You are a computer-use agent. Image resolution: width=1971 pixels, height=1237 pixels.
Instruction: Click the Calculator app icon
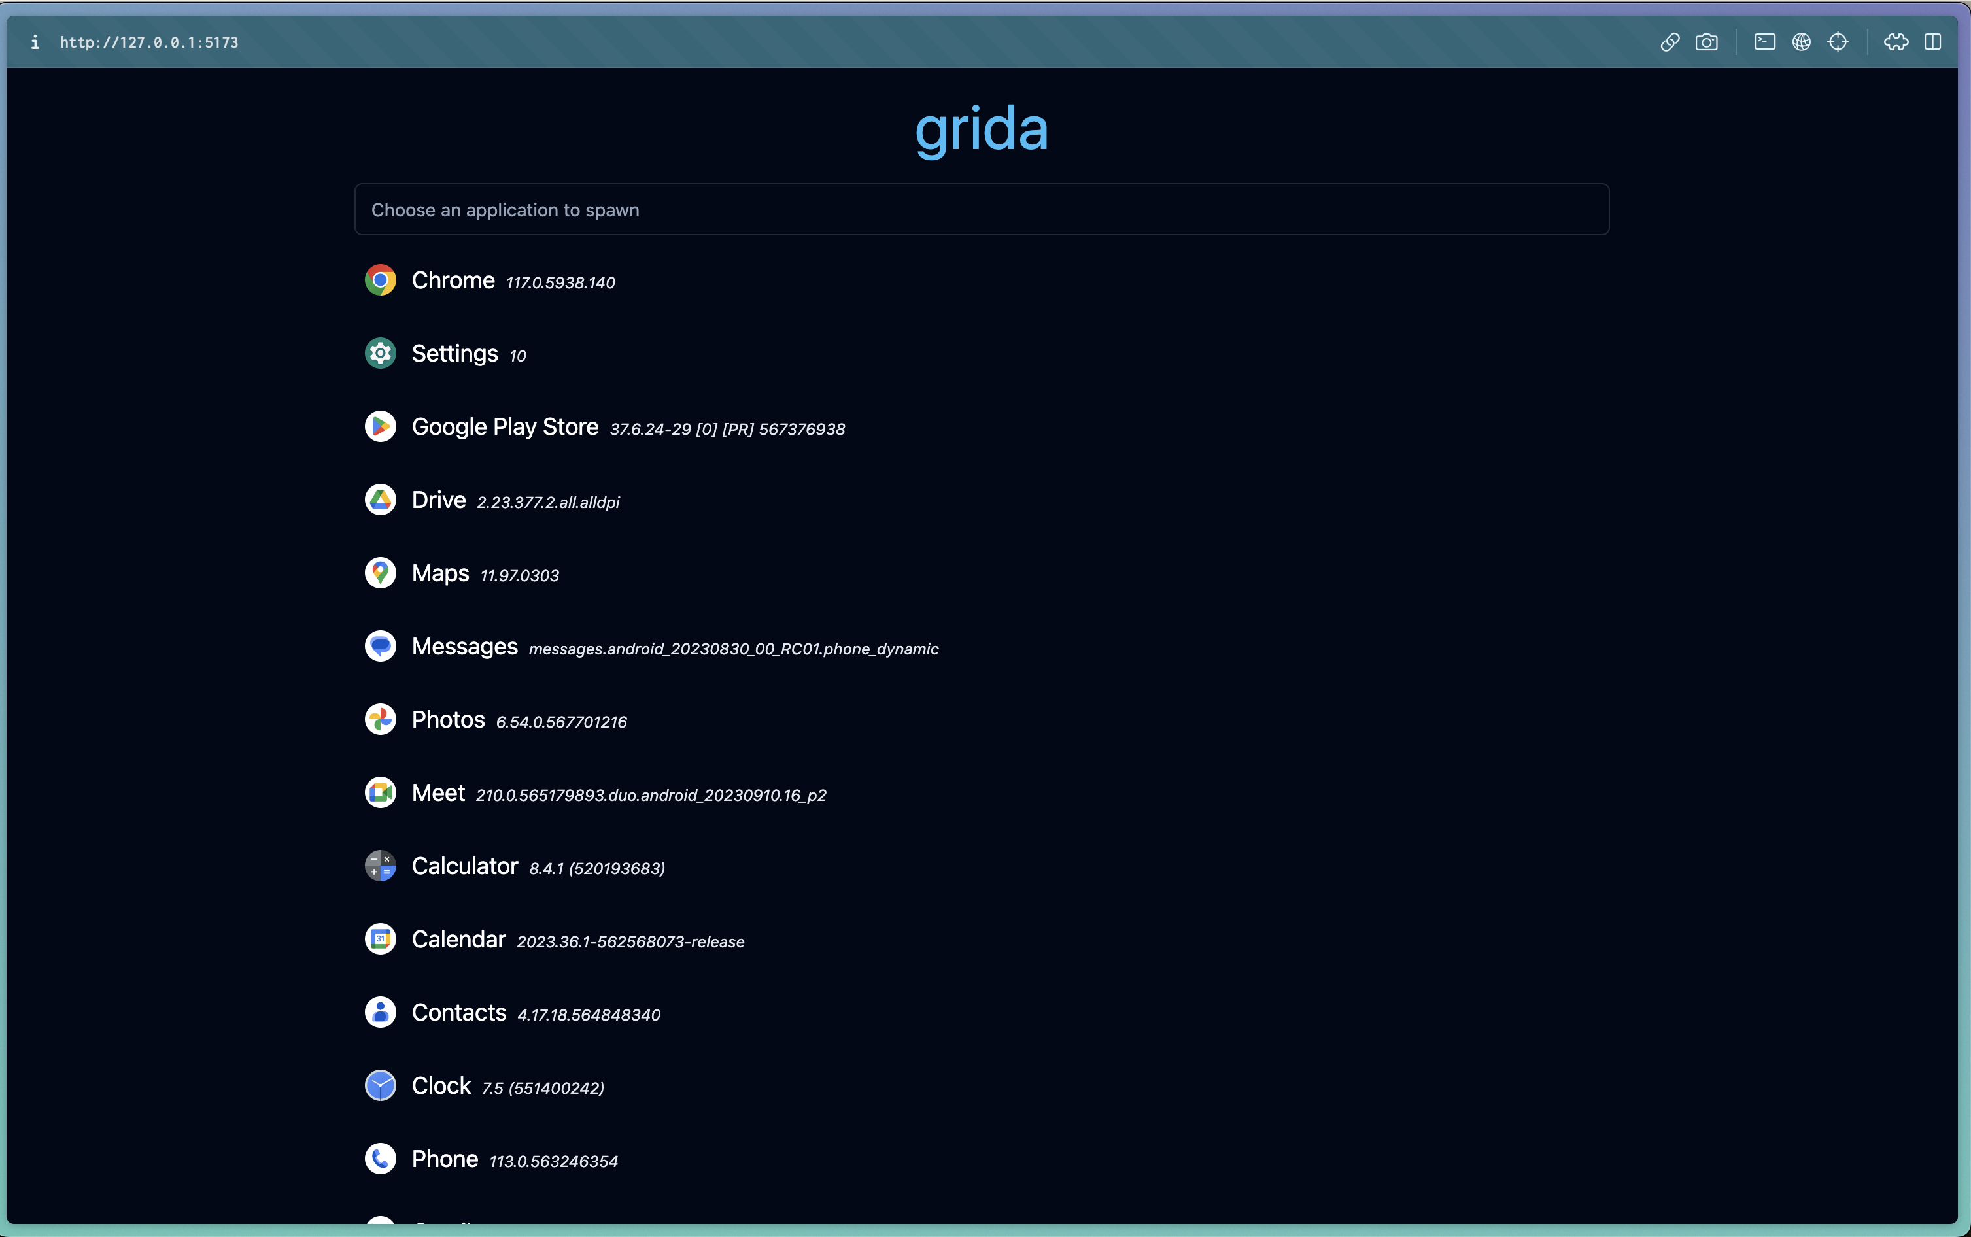pyautogui.click(x=381, y=866)
